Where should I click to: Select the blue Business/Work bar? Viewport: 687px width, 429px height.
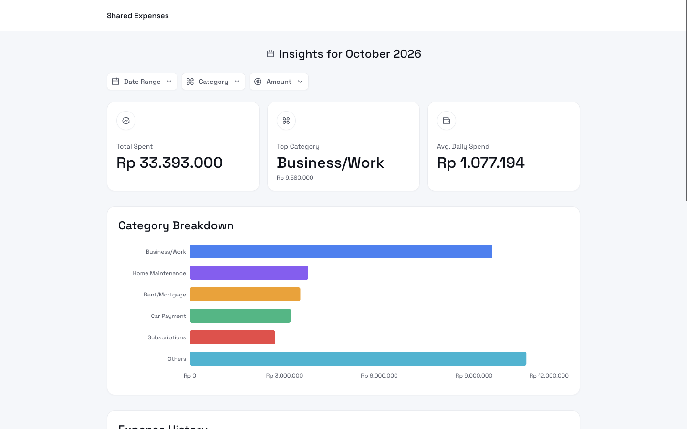[x=341, y=252]
